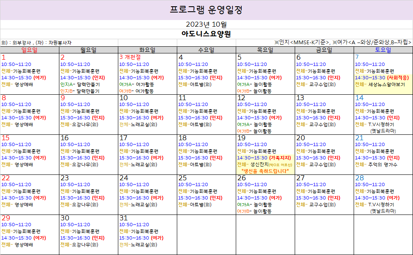Click the '※인지<MMSE-K기준>' note

point(302,42)
